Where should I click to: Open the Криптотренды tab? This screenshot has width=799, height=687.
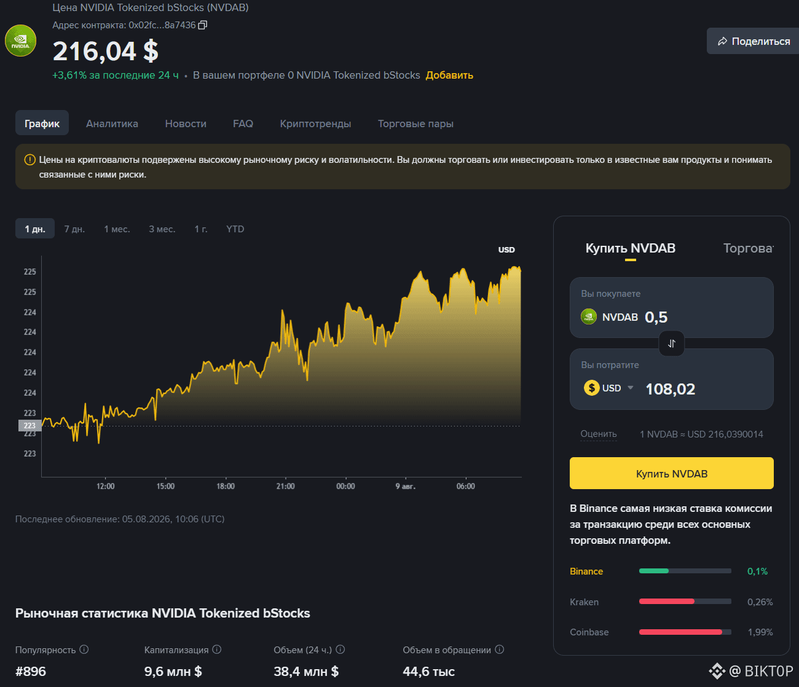(x=315, y=124)
